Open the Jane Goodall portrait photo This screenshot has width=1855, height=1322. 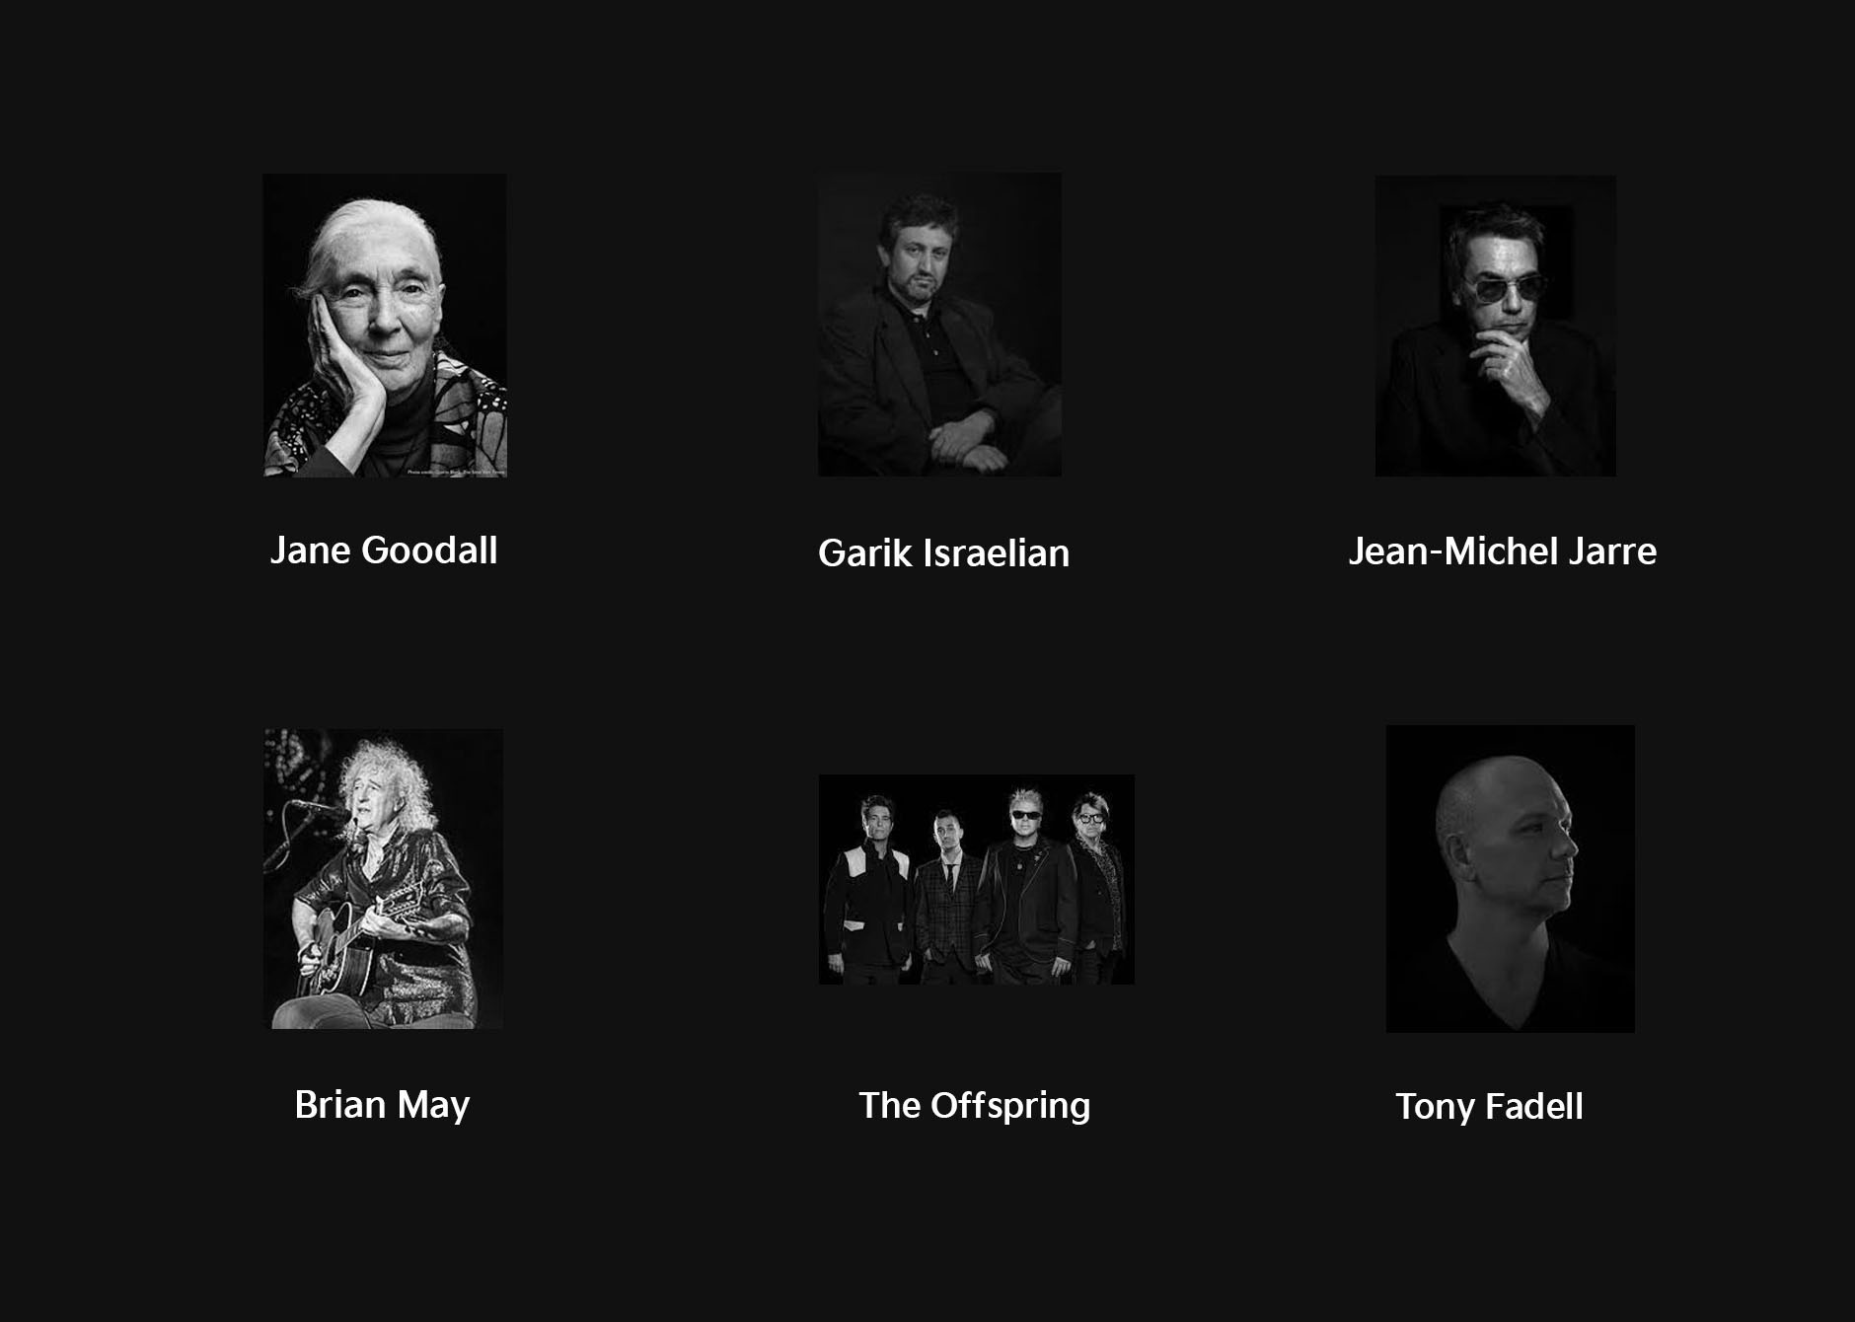(385, 326)
